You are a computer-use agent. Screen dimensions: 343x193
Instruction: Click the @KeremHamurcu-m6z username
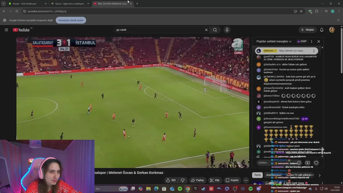(x=275, y=127)
